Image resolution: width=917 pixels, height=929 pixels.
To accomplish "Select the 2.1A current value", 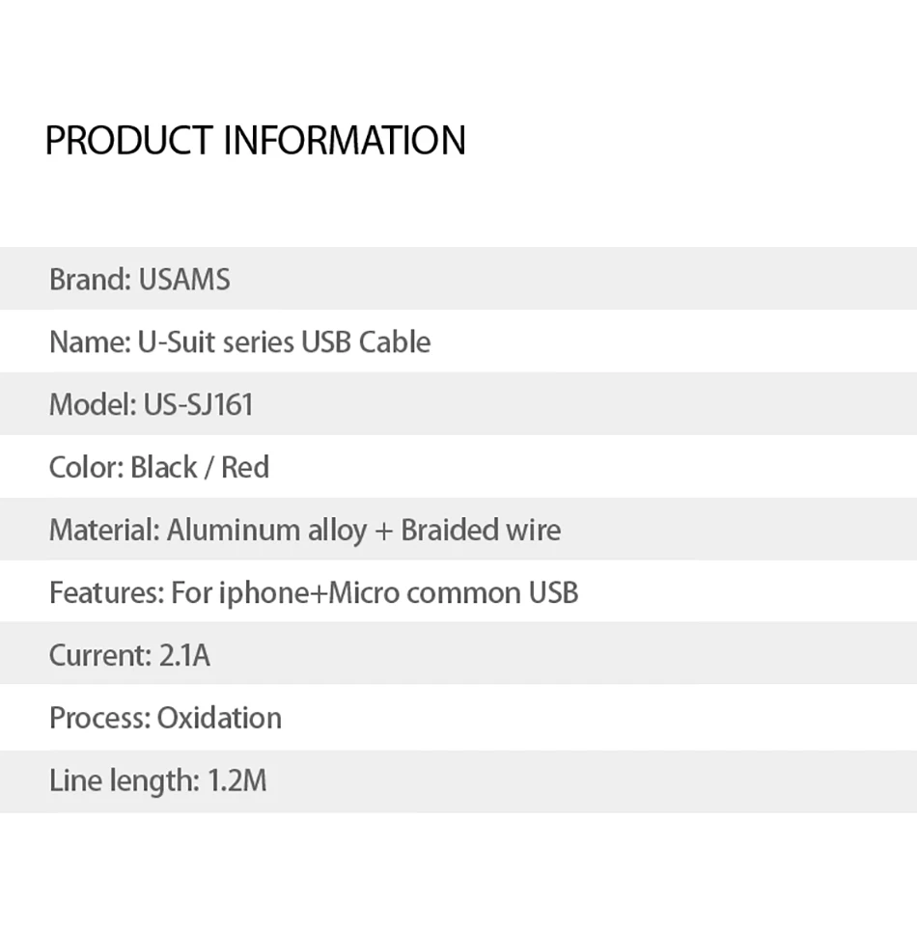I will click(x=183, y=655).
